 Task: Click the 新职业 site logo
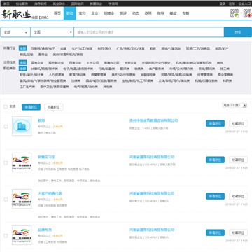point(16,14)
